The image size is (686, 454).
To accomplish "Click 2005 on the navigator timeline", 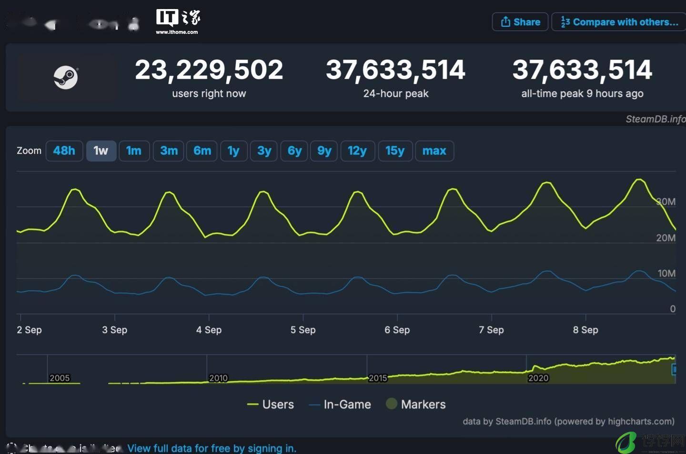I will [60, 378].
